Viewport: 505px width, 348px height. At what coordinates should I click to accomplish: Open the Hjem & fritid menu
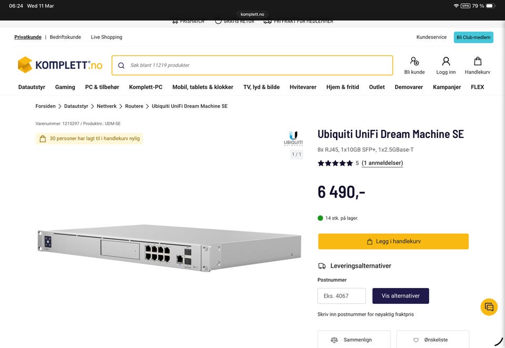(x=342, y=87)
